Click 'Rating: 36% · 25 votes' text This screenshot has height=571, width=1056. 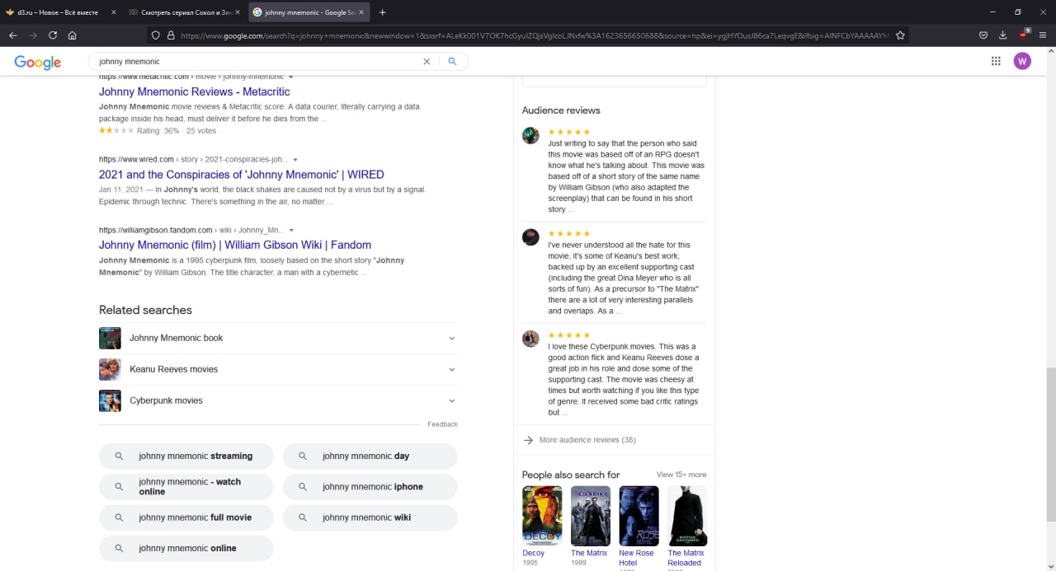[x=177, y=131]
